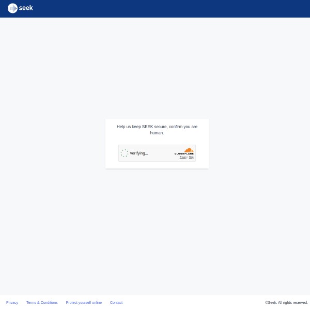The width and height of the screenshot is (310, 310).
Task: Click the "Verifying..." status label
Action: click(139, 153)
